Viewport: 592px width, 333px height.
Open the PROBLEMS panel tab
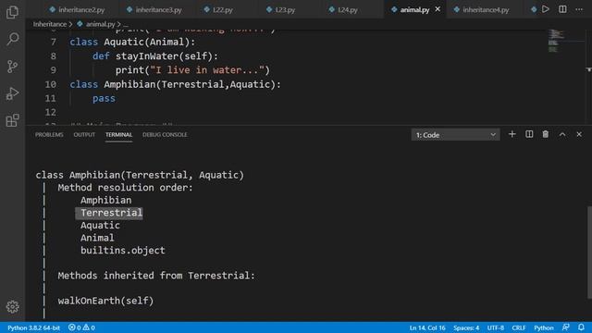49,135
